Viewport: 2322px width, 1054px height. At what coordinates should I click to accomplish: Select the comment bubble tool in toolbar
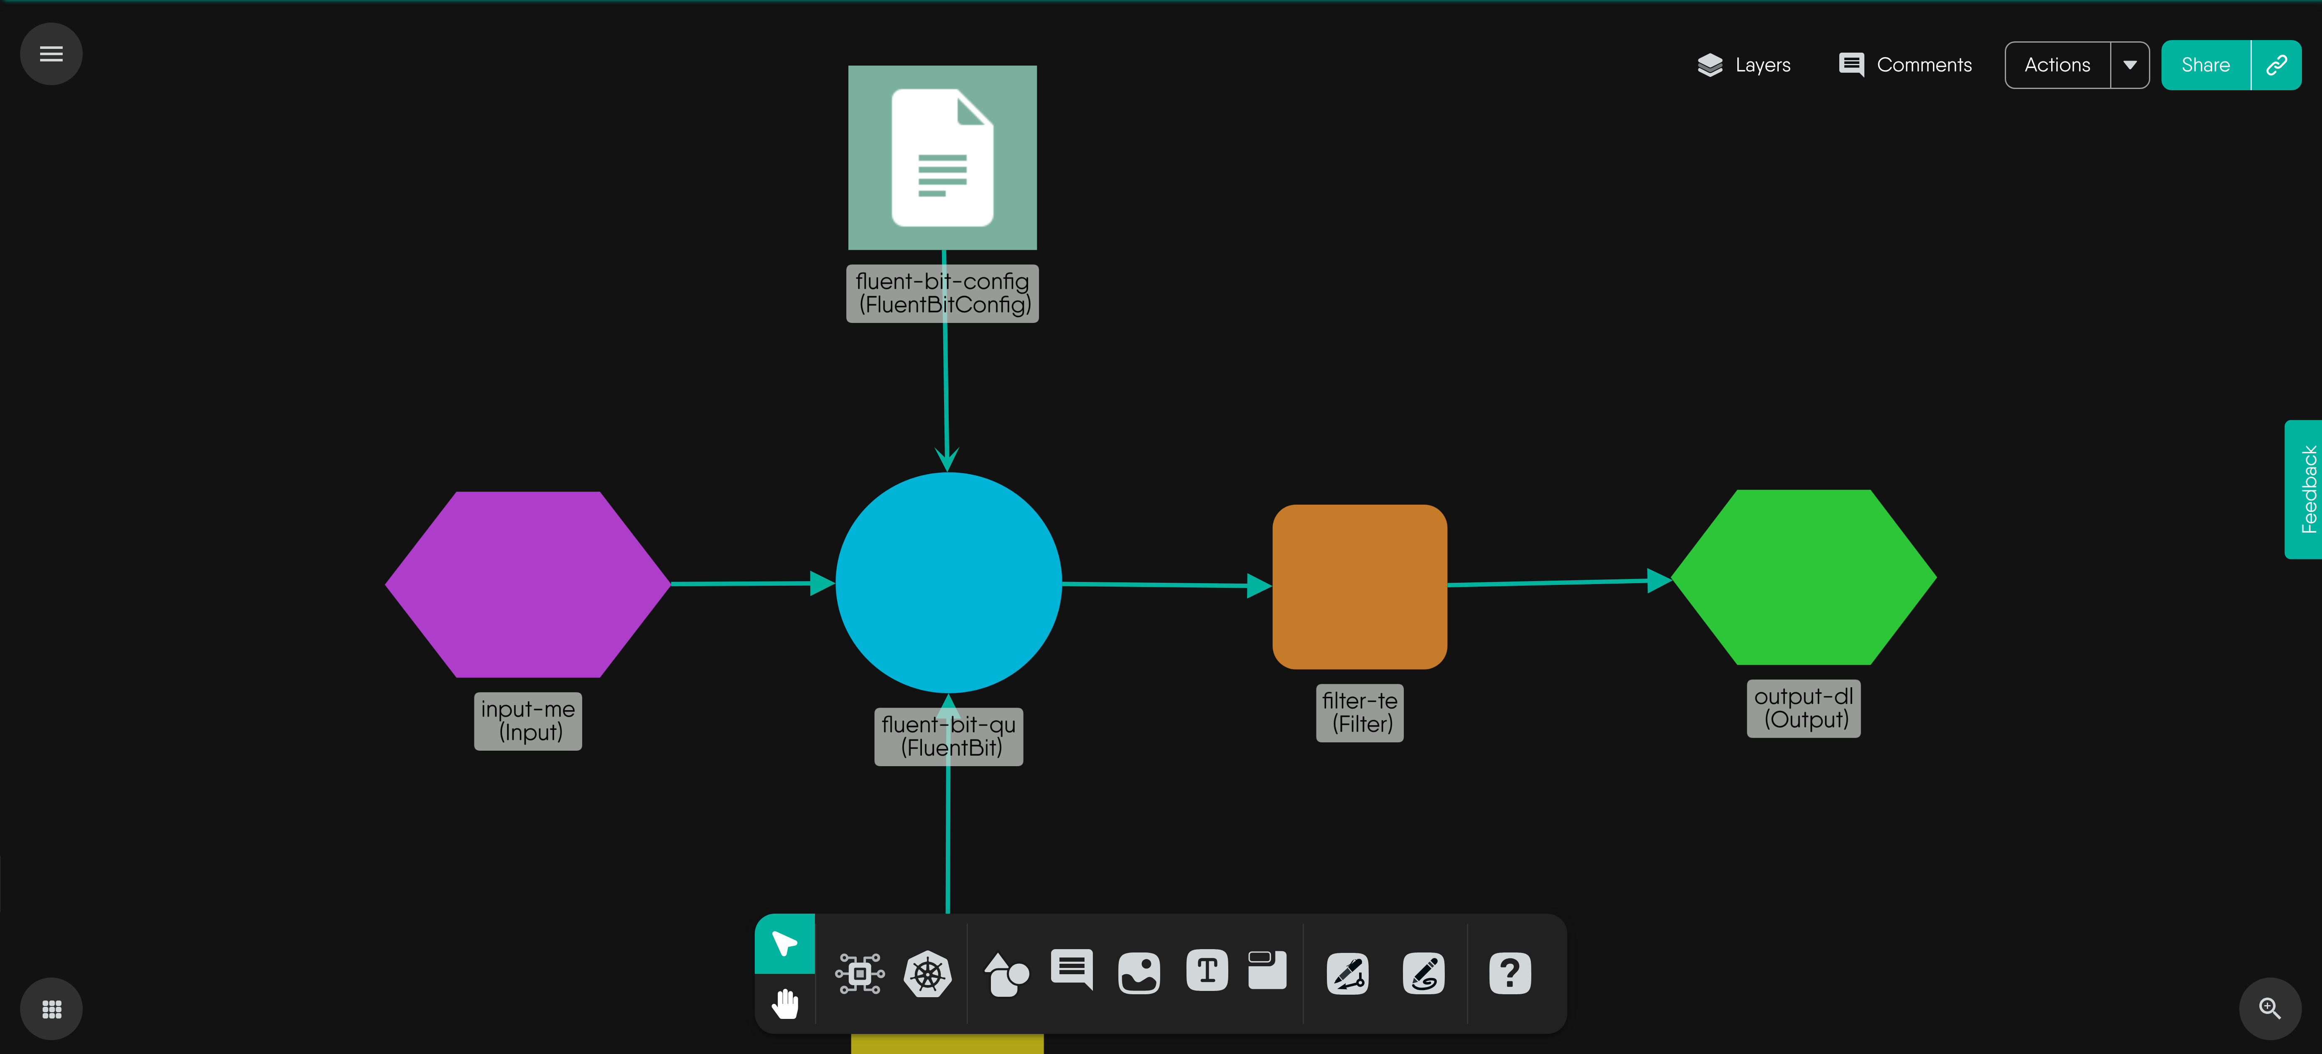[x=1072, y=970]
